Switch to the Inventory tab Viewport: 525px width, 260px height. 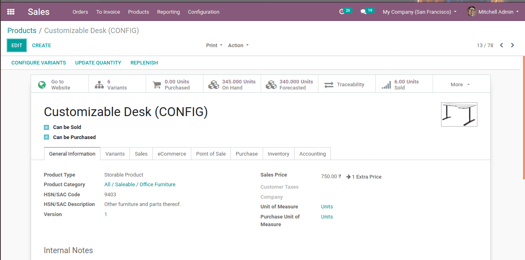click(278, 154)
